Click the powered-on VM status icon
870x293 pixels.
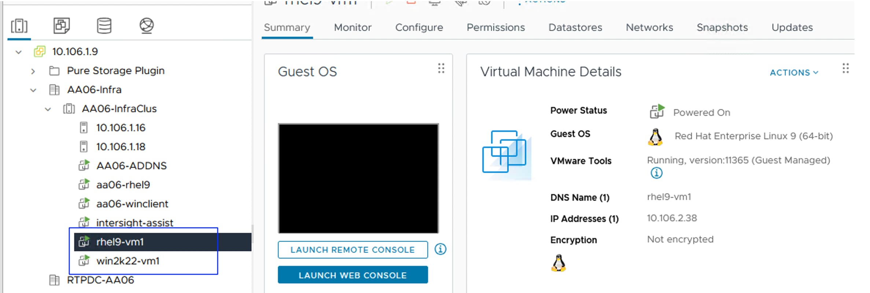[x=657, y=111]
